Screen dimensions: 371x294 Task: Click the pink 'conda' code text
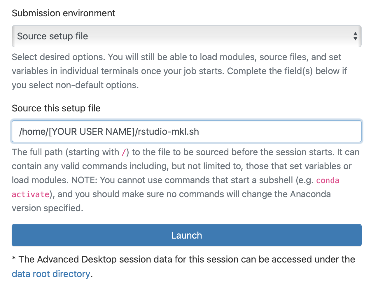[328, 180]
